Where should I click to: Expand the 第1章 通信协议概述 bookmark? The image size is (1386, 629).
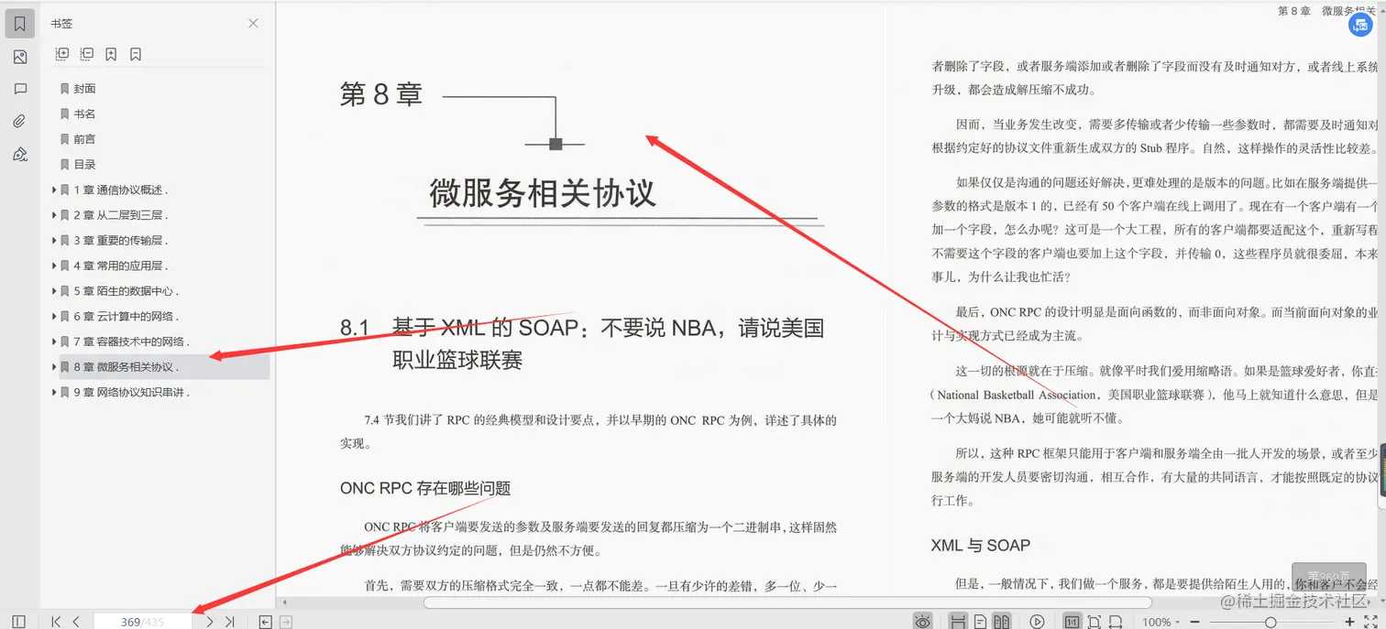click(x=54, y=190)
